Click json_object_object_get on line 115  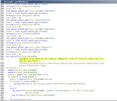(x=17, y=20)
